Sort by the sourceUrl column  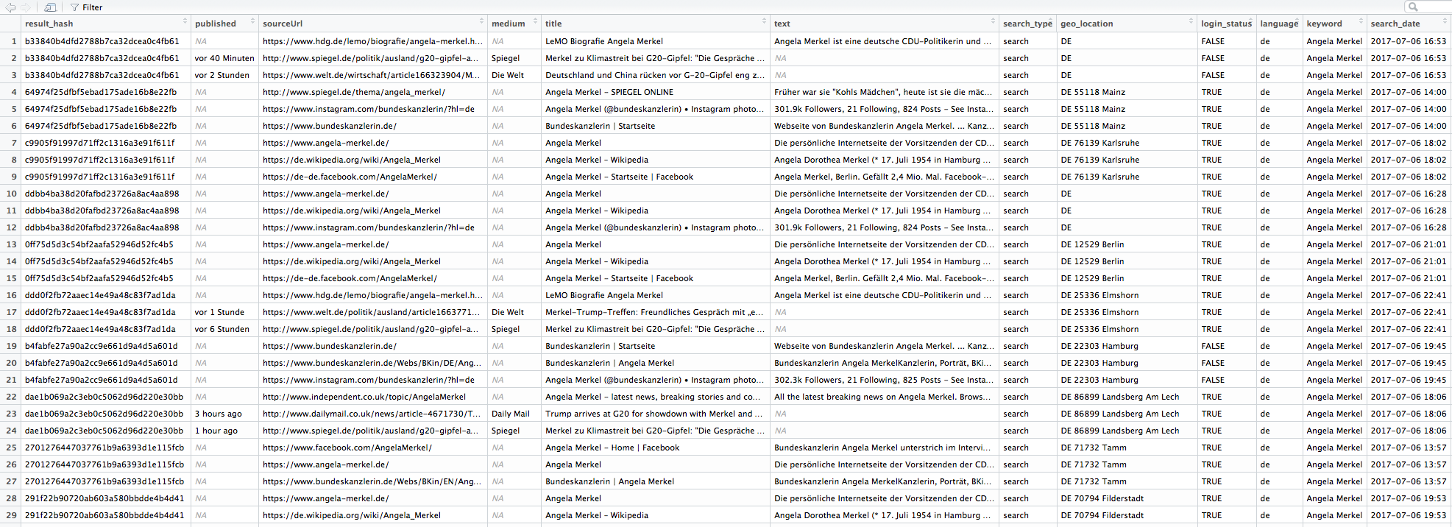pyautogui.click(x=372, y=24)
